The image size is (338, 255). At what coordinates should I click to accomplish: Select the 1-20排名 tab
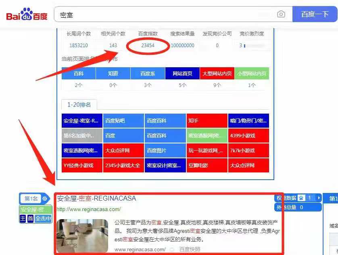[79, 105]
